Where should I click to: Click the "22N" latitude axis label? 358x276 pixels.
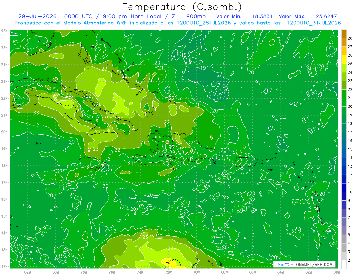(4, 98)
